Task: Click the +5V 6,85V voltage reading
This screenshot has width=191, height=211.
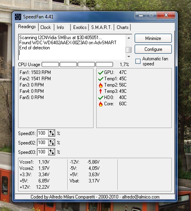Action: pyautogui.click(x=34, y=181)
